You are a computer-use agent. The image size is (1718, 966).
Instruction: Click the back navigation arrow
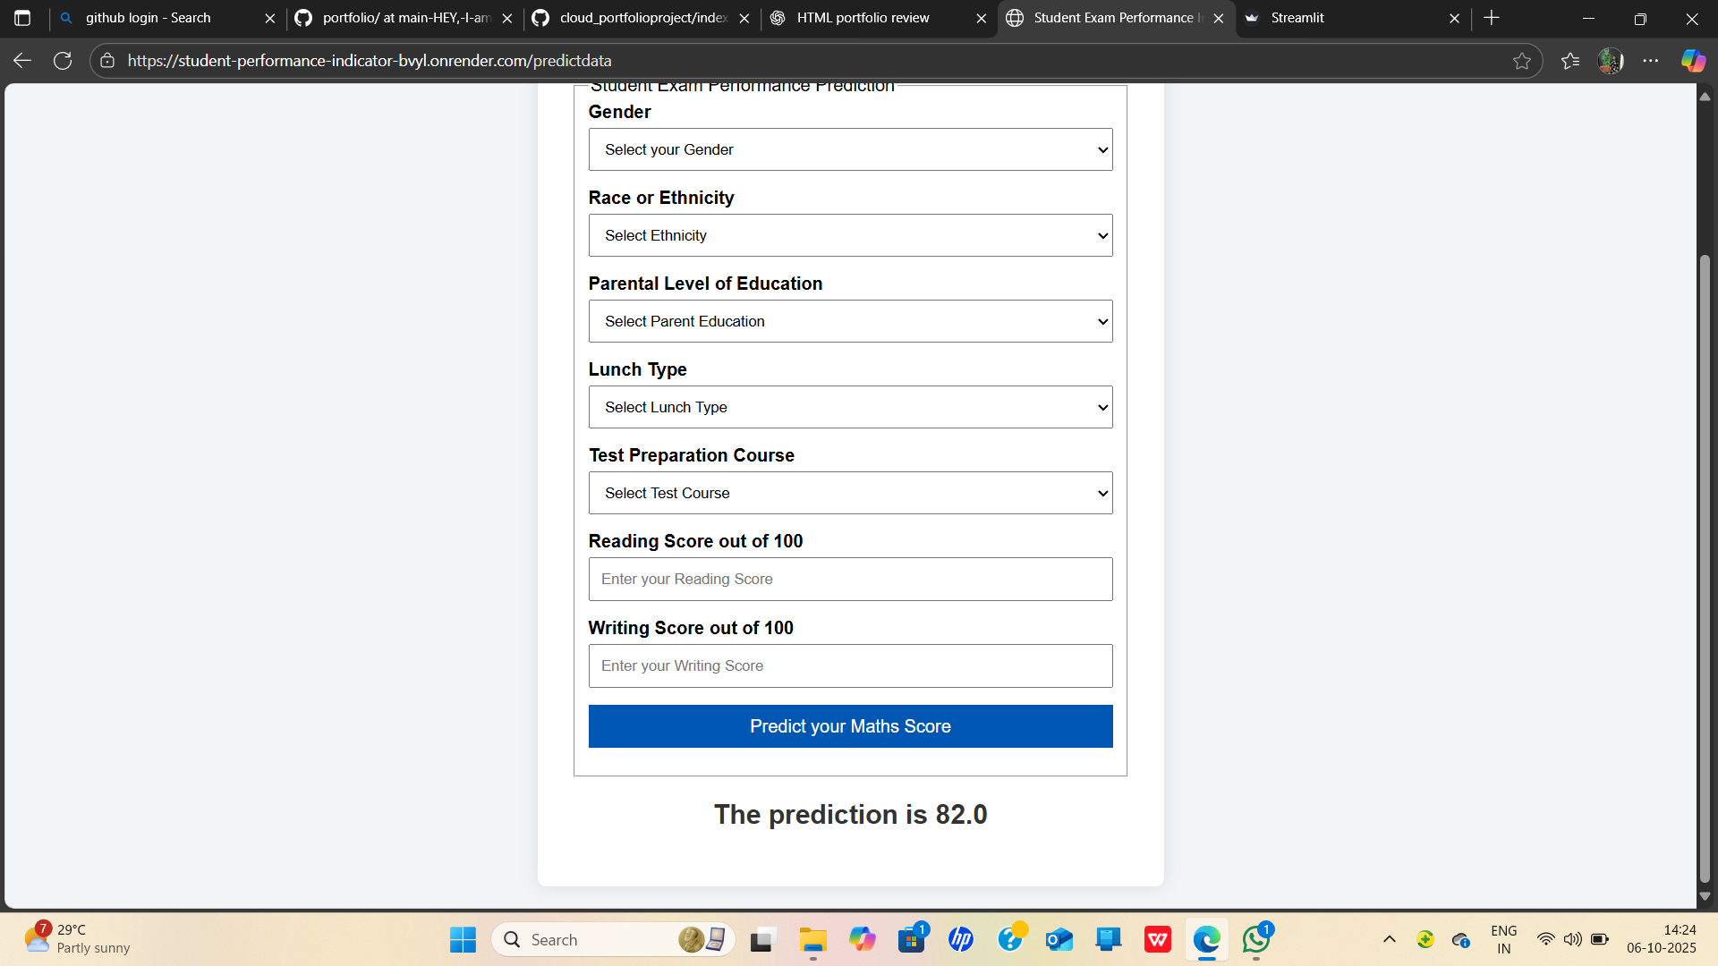(x=22, y=61)
